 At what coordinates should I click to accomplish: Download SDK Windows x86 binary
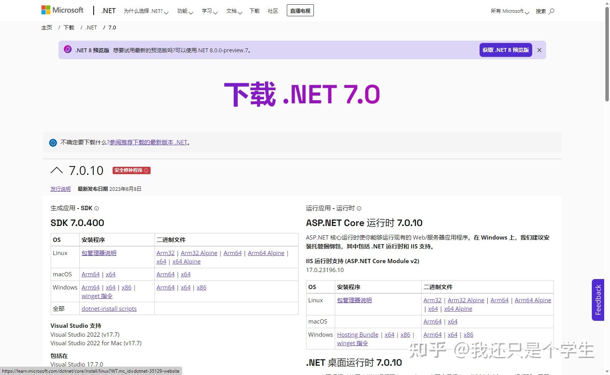(202, 288)
